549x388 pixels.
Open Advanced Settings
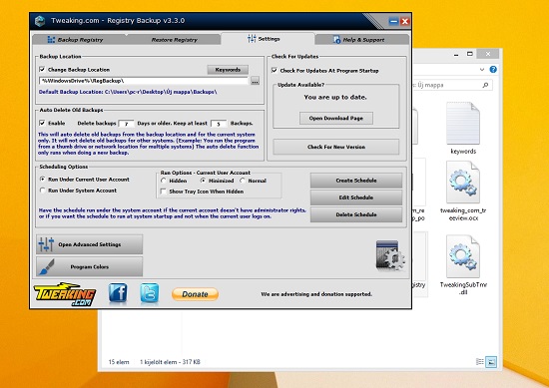tap(89, 244)
